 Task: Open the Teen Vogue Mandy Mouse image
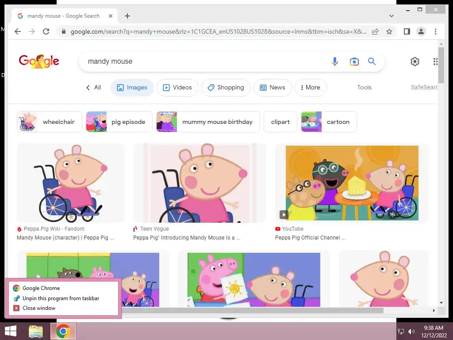(x=200, y=183)
